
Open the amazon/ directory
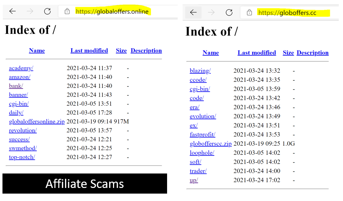click(19, 77)
